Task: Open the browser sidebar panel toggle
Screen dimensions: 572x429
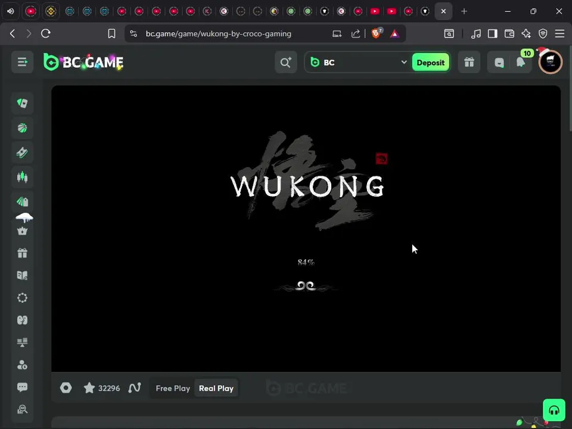Action: (x=493, y=33)
